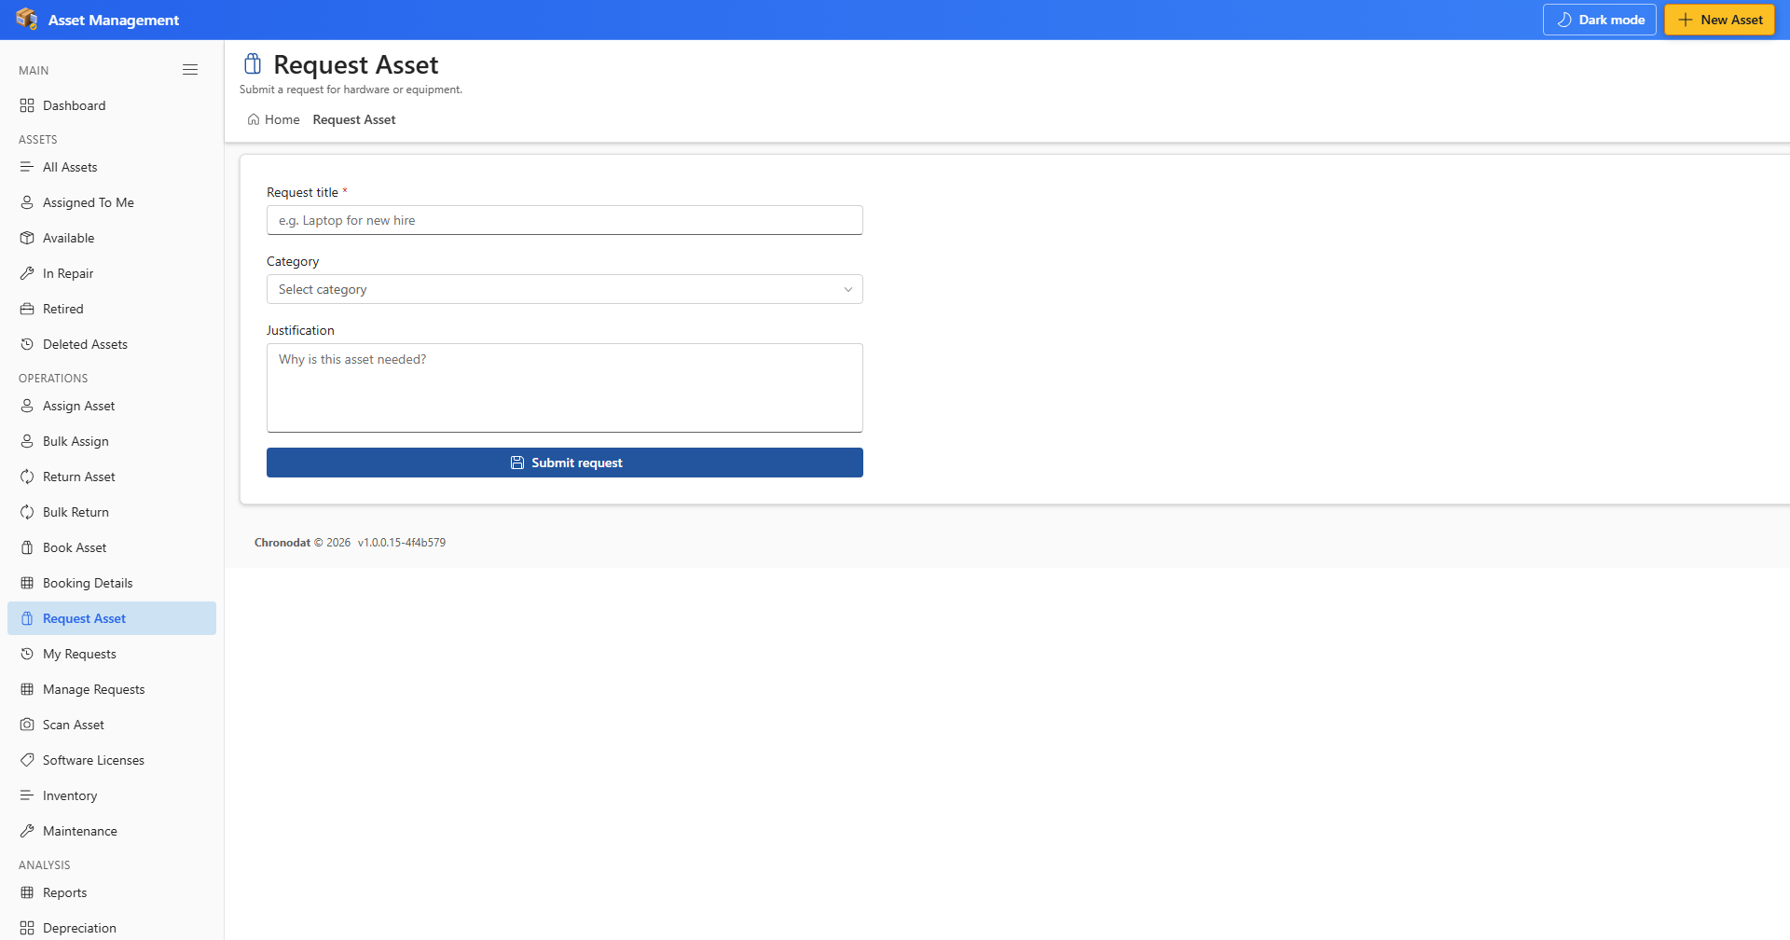Click the Home breadcrumb house icon
1790x940 pixels.
pyautogui.click(x=254, y=119)
